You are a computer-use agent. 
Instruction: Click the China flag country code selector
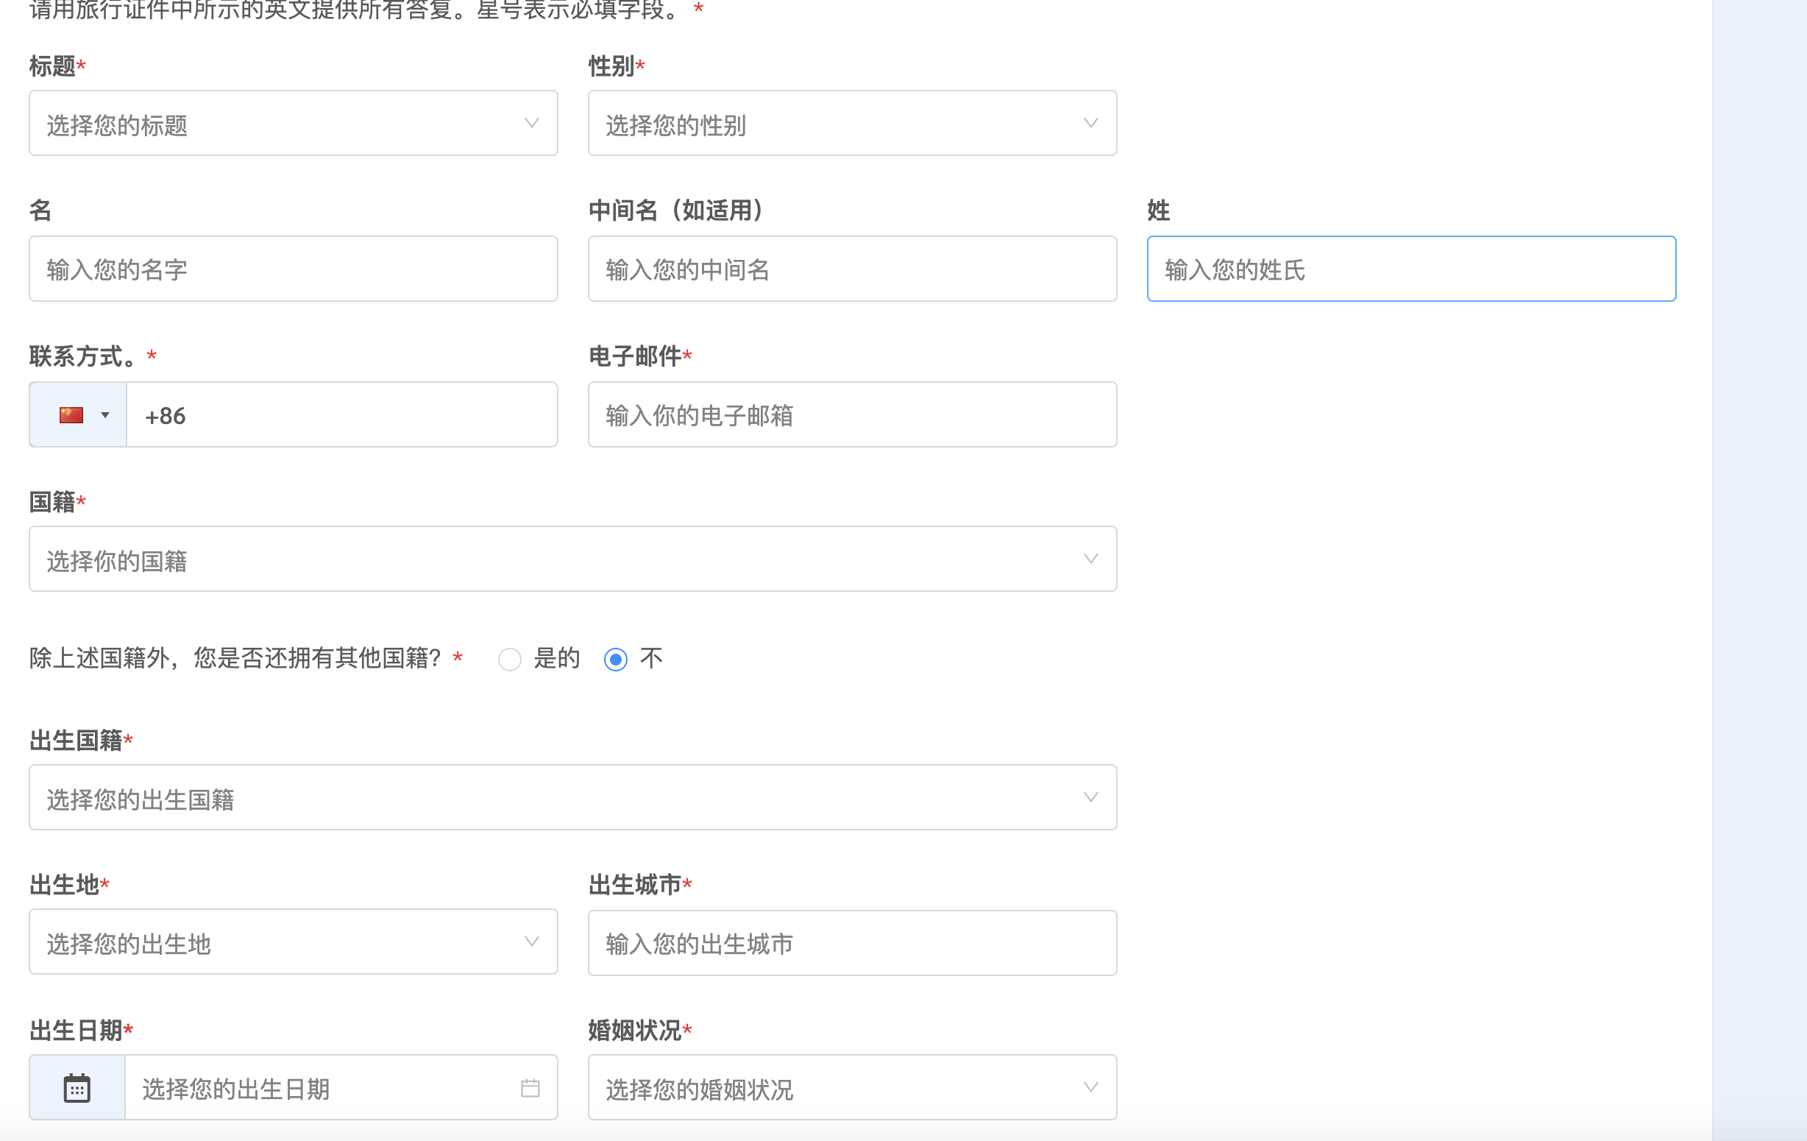(x=71, y=415)
